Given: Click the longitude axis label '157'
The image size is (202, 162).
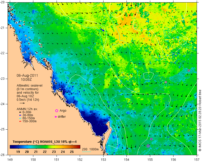Looking at the screenshot, I should coord(197,160).
